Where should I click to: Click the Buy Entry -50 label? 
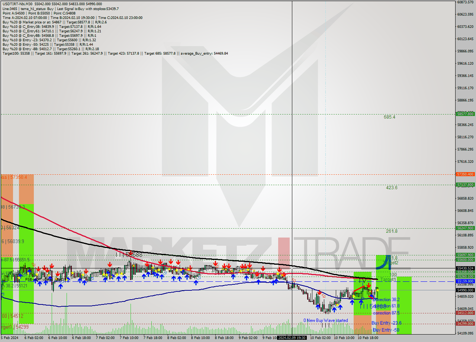(x=386, y=330)
